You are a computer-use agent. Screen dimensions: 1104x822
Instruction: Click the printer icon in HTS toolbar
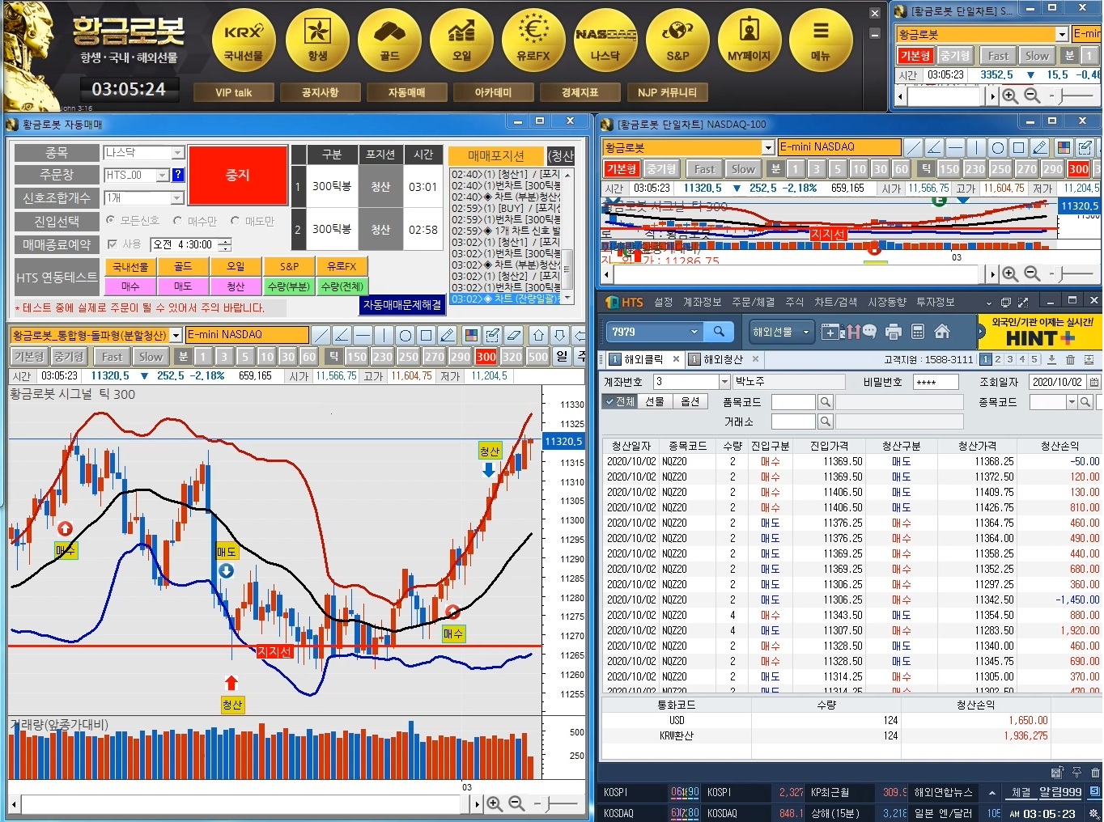pyautogui.click(x=894, y=332)
